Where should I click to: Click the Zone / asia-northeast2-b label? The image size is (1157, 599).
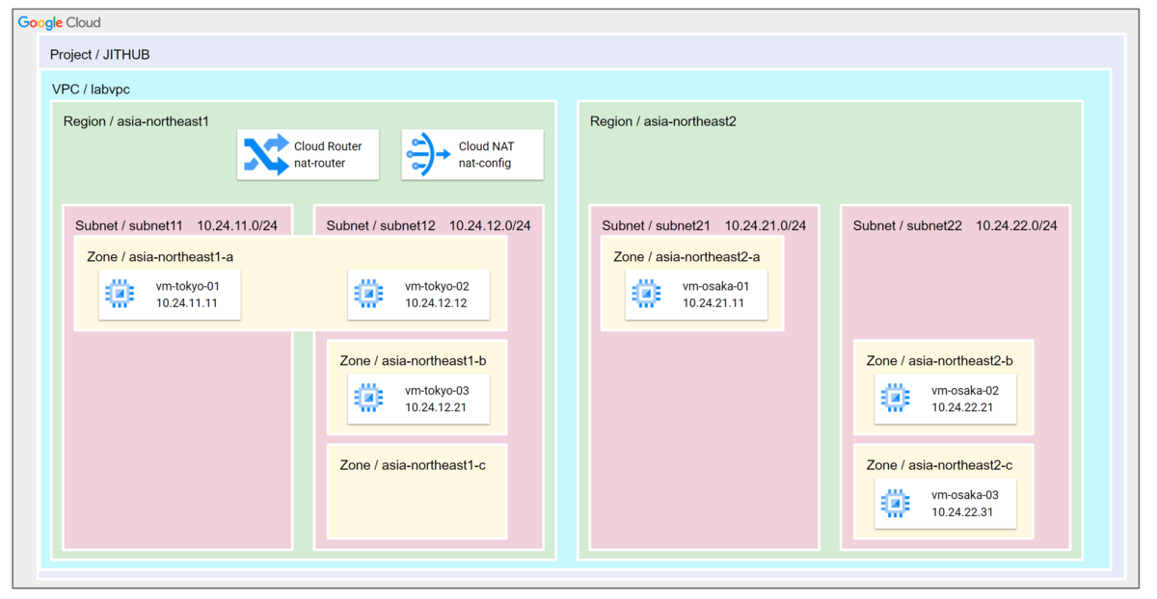click(939, 360)
